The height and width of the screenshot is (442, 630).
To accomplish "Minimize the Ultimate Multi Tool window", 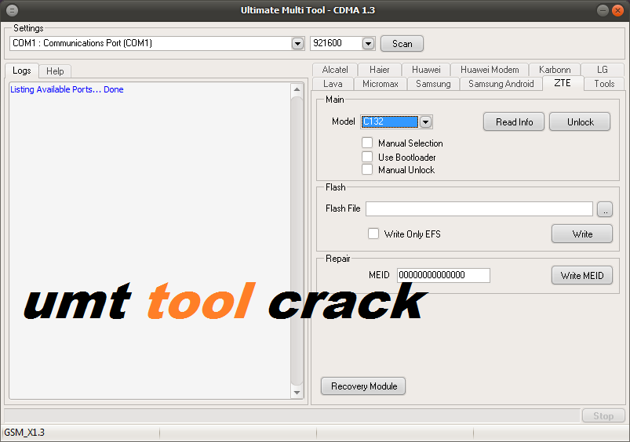I will pyautogui.click(x=603, y=10).
